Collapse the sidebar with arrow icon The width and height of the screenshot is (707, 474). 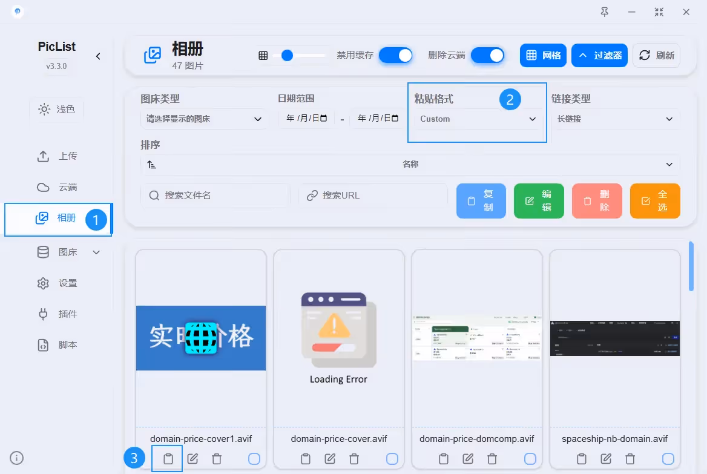98,56
